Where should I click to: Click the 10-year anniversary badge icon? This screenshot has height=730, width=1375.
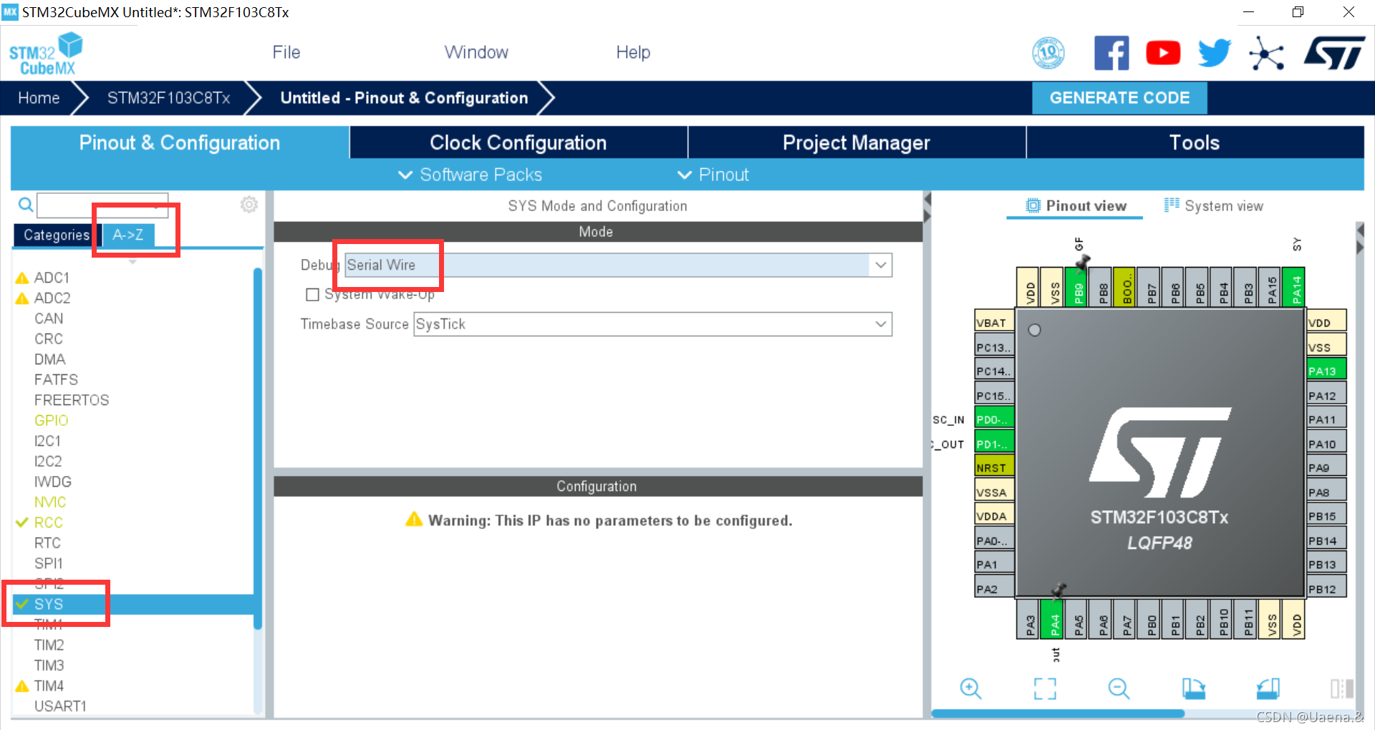coord(1048,53)
